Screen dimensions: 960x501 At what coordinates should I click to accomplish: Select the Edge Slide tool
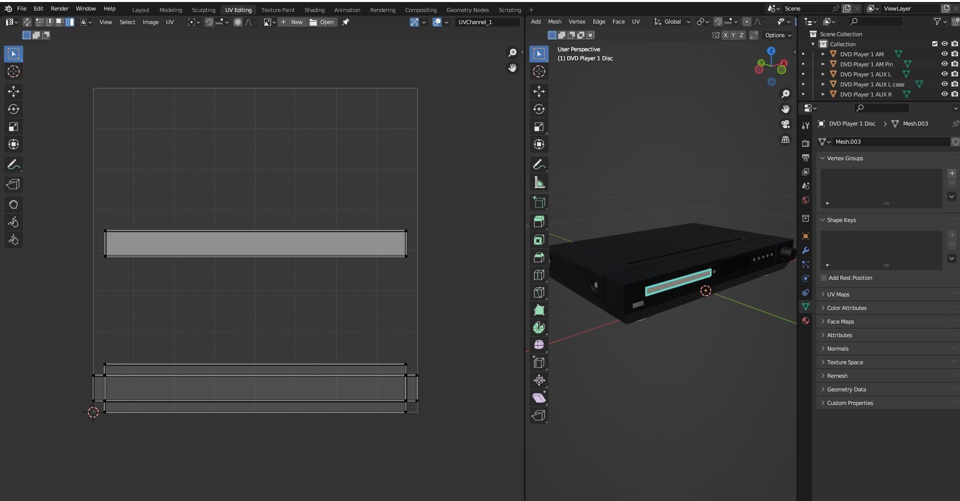tap(539, 363)
